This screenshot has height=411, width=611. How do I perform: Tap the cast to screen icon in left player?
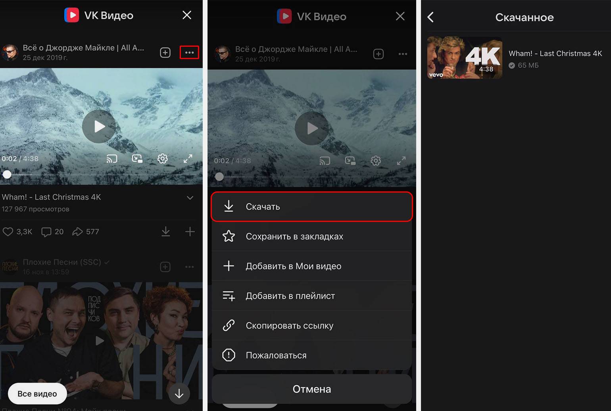[x=112, y=159]
